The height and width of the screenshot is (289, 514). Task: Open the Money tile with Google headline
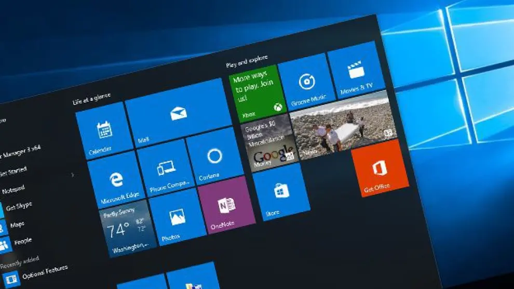267,143
